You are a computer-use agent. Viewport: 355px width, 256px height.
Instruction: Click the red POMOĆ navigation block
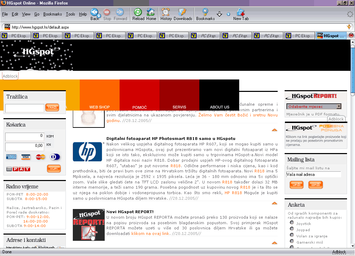coord(139,107)
